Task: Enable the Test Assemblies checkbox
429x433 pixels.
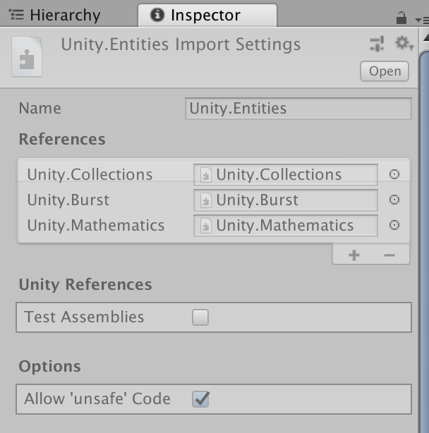Action: [201, 317]
